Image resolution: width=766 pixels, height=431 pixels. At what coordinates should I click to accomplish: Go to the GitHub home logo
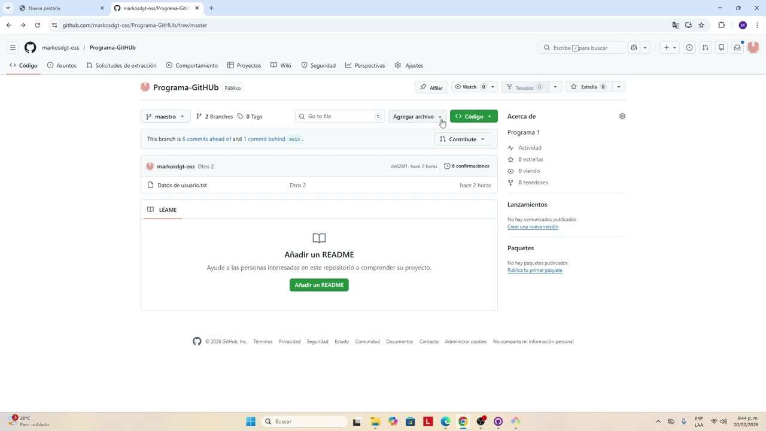point(30,47)
